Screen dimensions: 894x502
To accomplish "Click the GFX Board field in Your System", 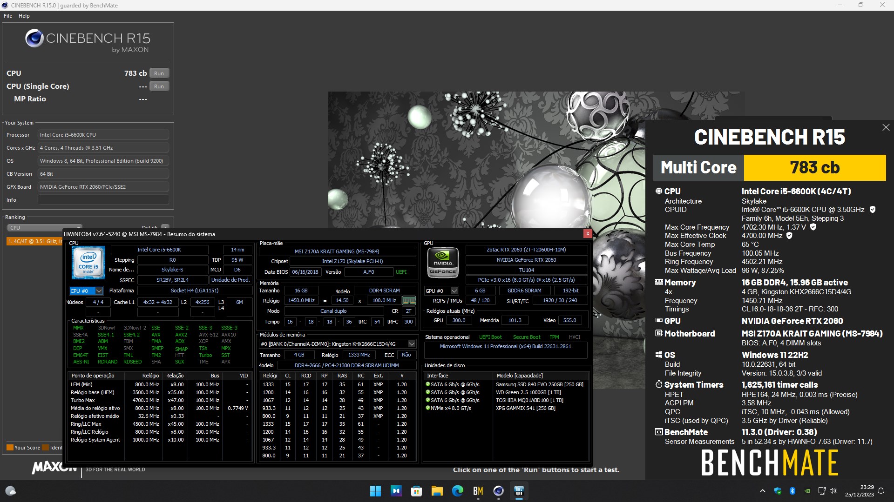I will (103, 187).
